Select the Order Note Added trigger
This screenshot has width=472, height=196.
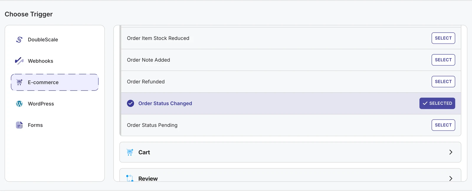coord(443,60)
